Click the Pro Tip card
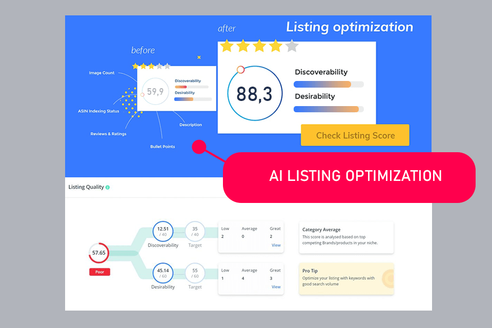The image size is (492, 328). (346, 279)
